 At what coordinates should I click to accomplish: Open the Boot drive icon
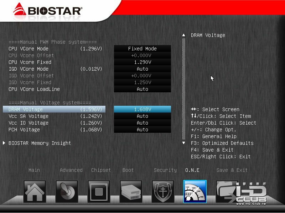click(x=131, y=191)
